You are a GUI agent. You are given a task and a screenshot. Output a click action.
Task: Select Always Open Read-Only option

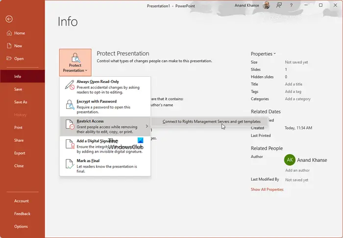[105, 87]
